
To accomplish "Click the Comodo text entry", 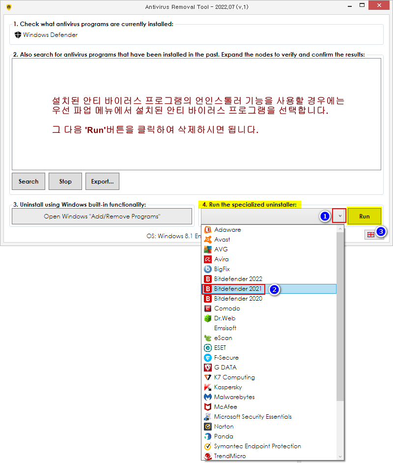I will [227, 309].
